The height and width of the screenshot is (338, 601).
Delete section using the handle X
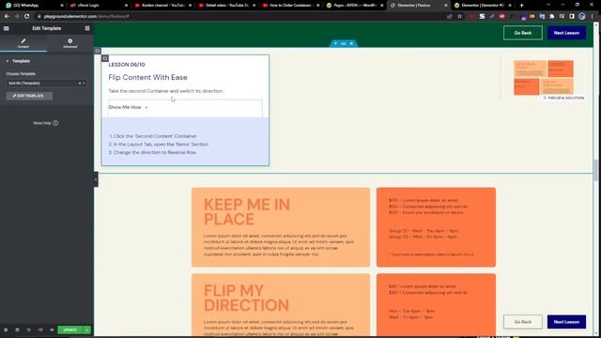click(351, 44)
